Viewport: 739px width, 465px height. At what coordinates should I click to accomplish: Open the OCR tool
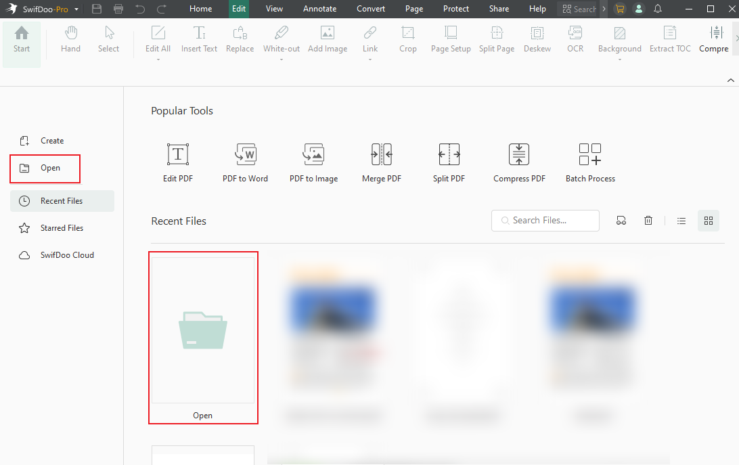tap(575, 41)
